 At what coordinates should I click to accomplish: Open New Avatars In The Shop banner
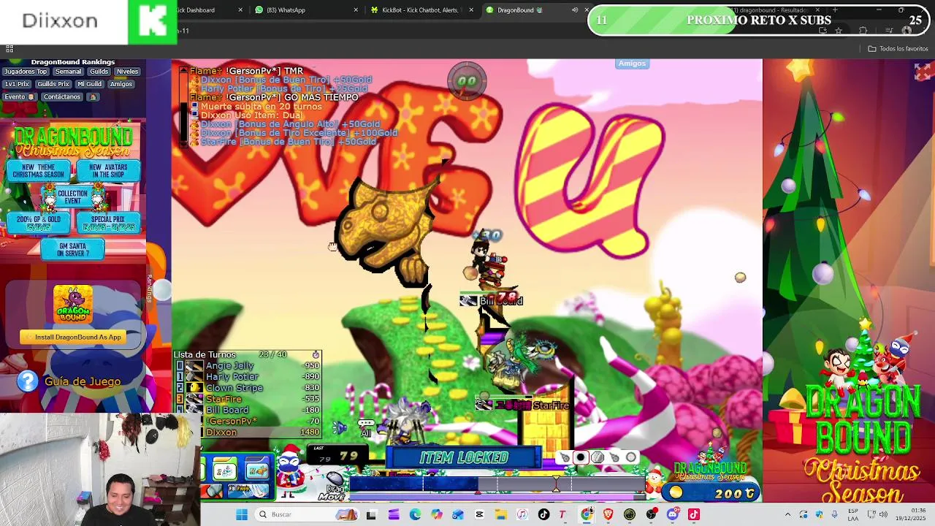[108, 171]
